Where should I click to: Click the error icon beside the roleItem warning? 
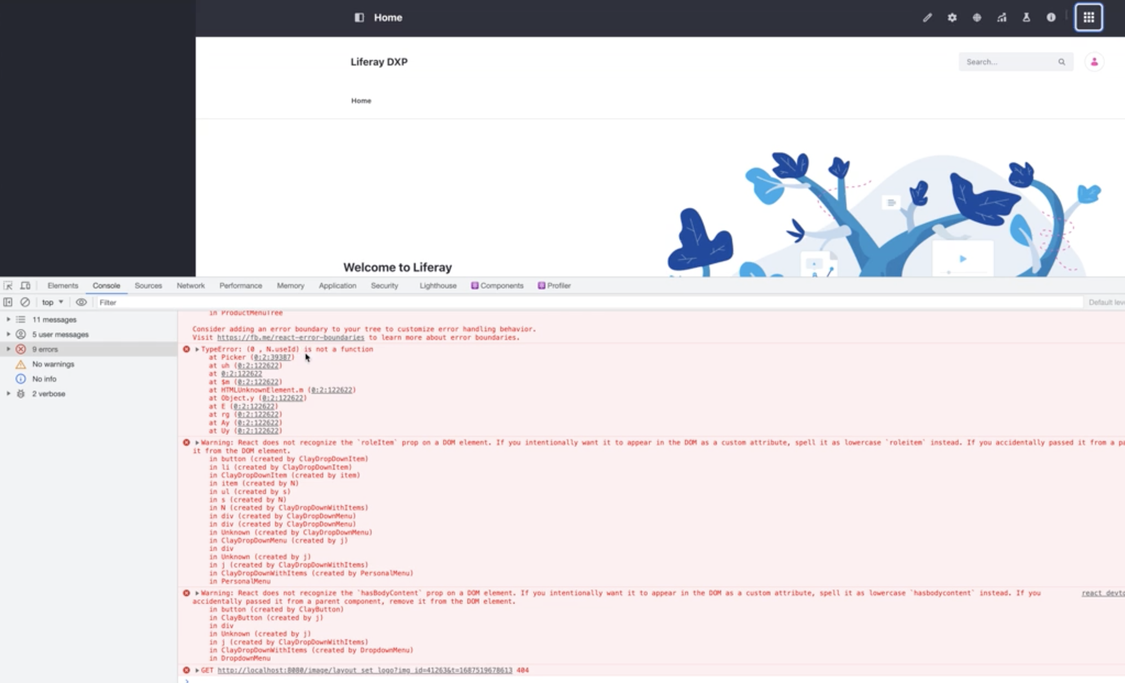tap(186, 442)
